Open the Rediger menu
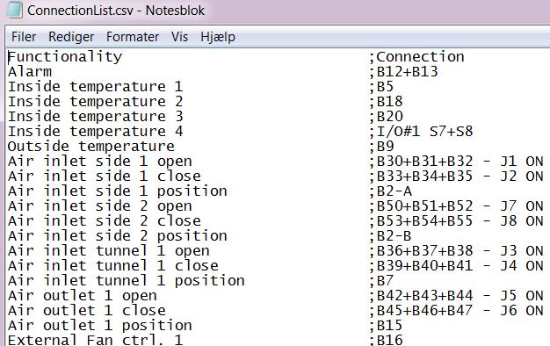Viewport: 550px width, 346px height. click(x=71, y=37)
